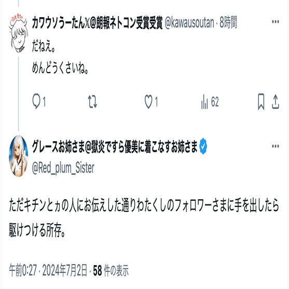Screen dimensions: 289x289
Task: Click the 午前0:27 2024年7月2日 timestamp
Action: pos(48,270)
